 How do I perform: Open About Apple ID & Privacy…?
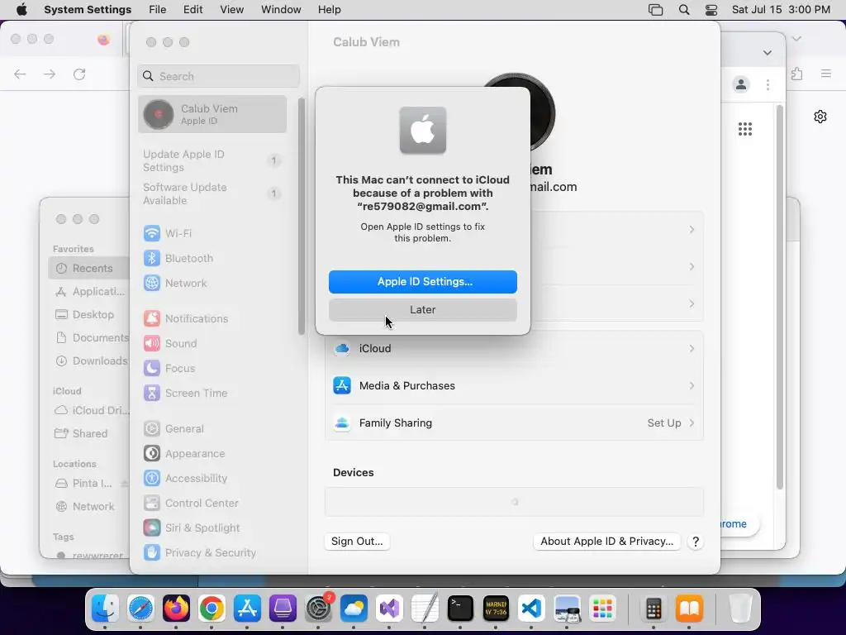606,541
